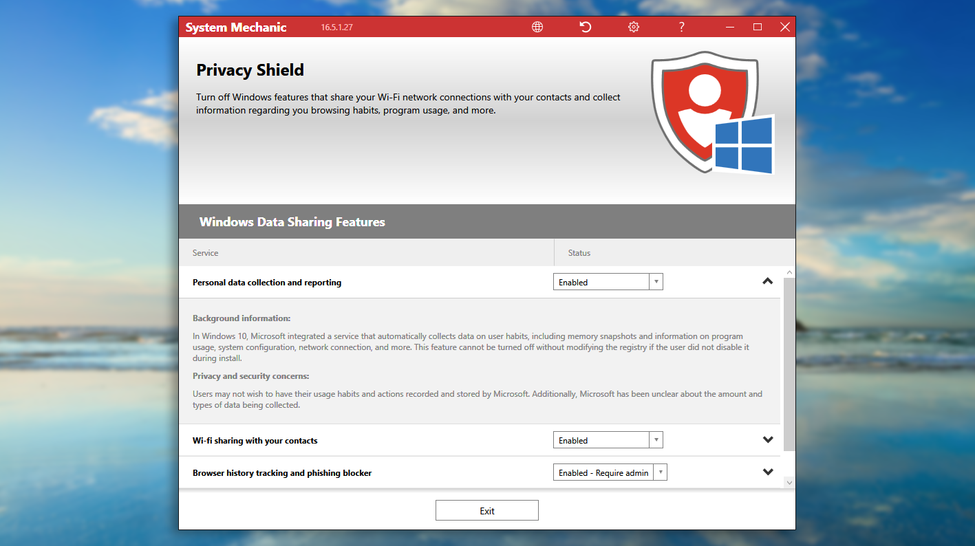Click the list scrollbar thumb
Viewport: 975px width, 546px height.
(789, 364)
